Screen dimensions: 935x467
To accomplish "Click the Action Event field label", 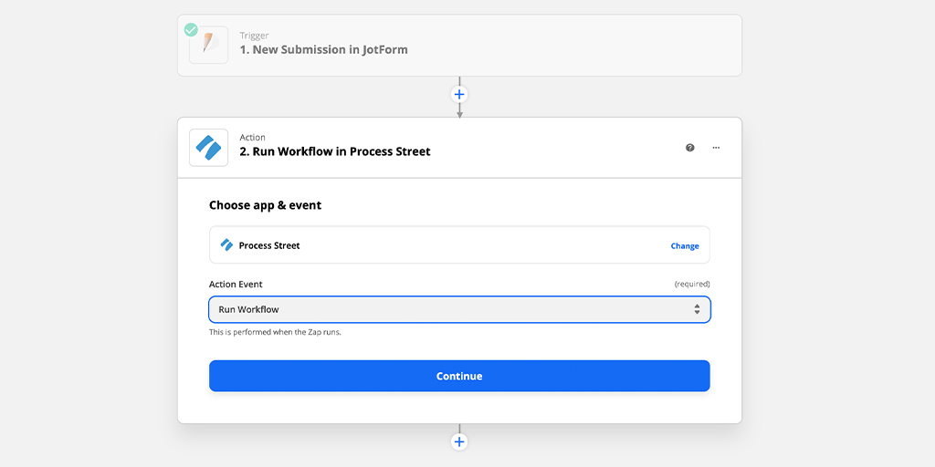I will 236,284.
